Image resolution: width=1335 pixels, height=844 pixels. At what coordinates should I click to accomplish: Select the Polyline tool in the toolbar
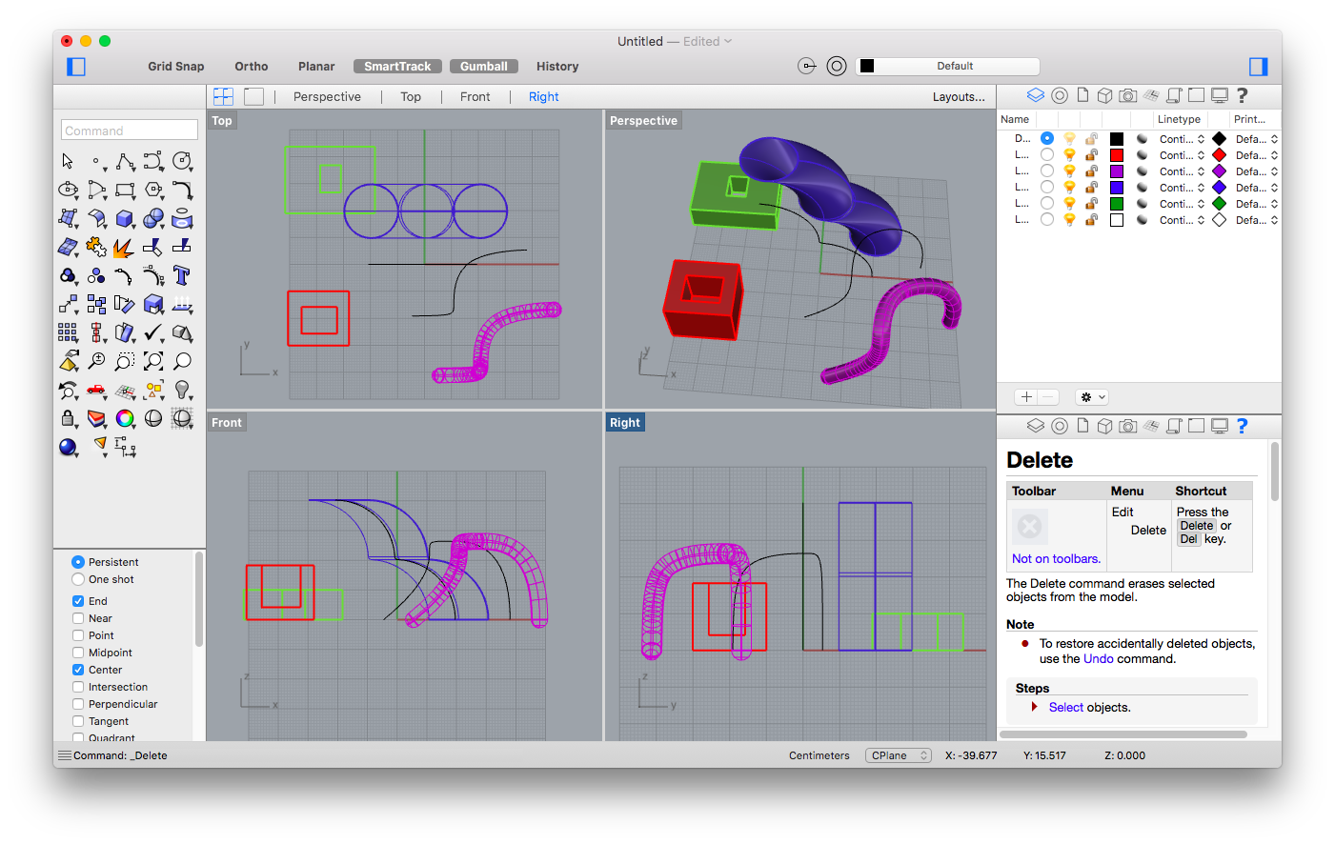pos(125,161)
